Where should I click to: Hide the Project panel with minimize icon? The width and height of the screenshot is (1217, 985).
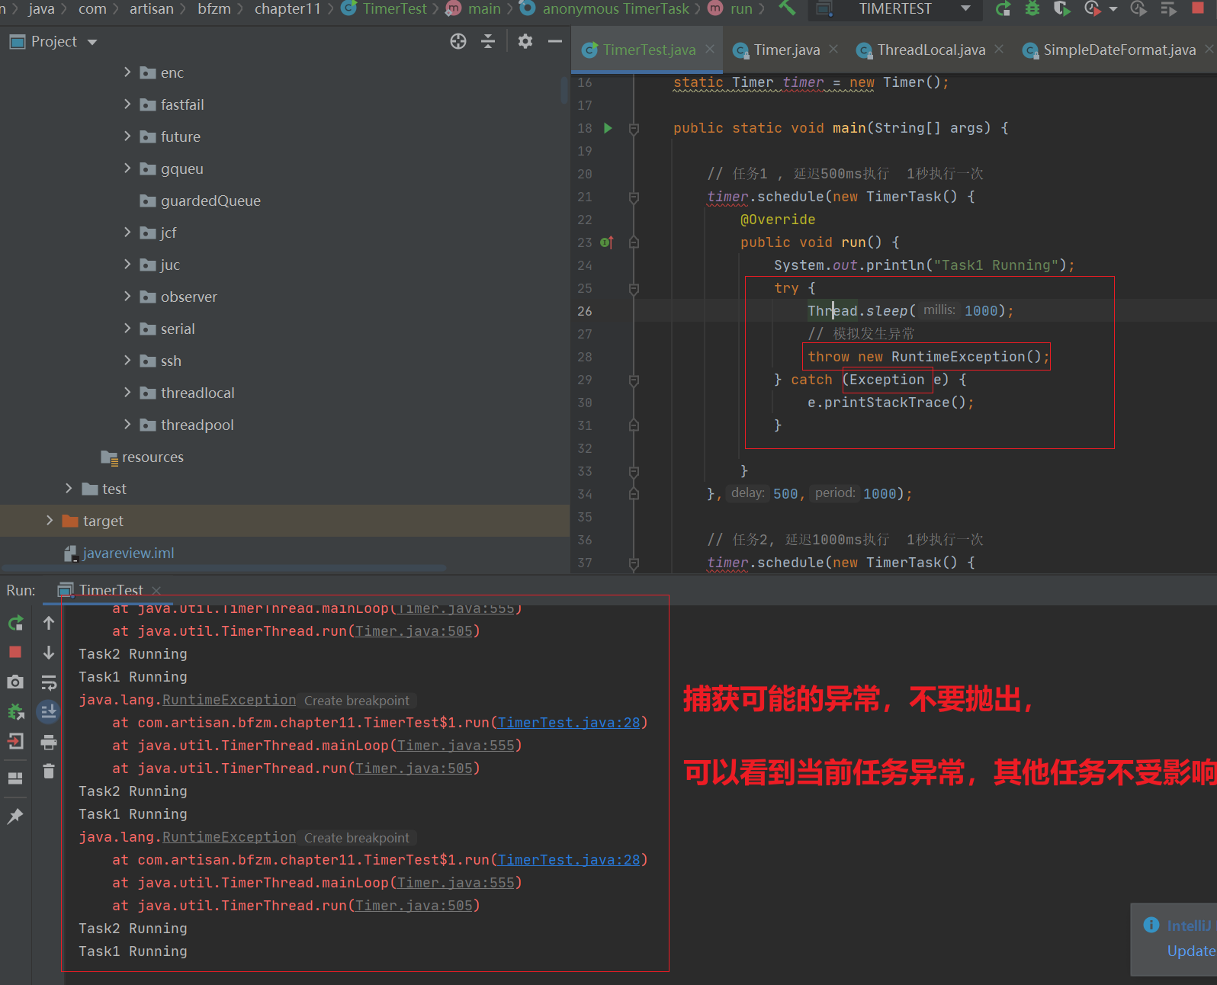pos(555,41)
